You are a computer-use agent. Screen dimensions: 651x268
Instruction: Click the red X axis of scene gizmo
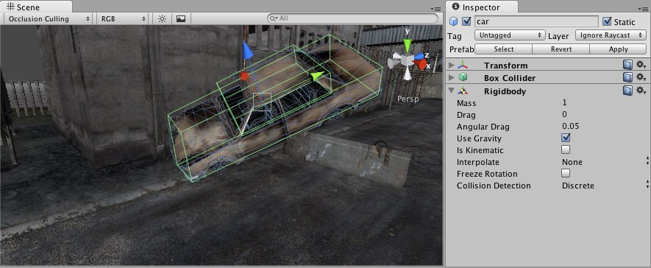click(x=423, y=65)
